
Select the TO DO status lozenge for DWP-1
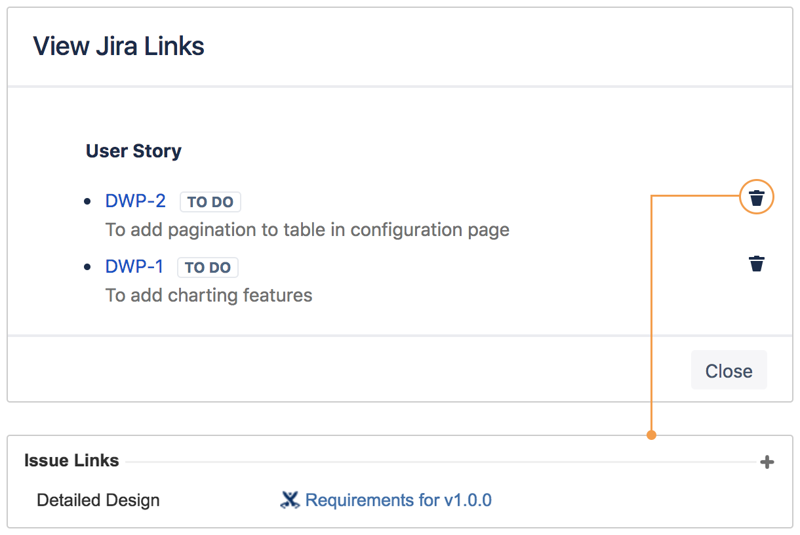[207, 267]
